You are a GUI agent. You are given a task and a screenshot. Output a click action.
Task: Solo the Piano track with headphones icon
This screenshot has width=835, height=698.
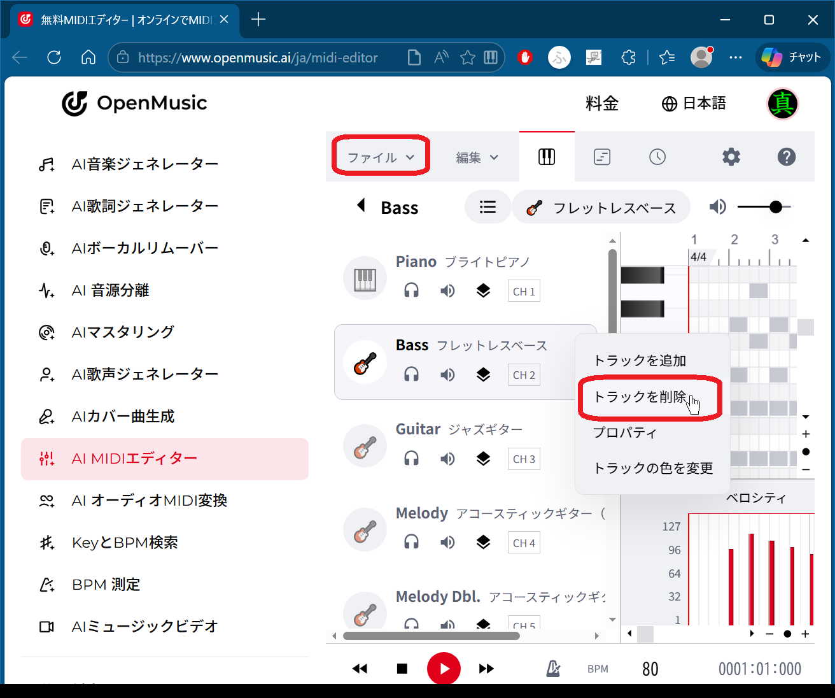(x=412, y=291)
